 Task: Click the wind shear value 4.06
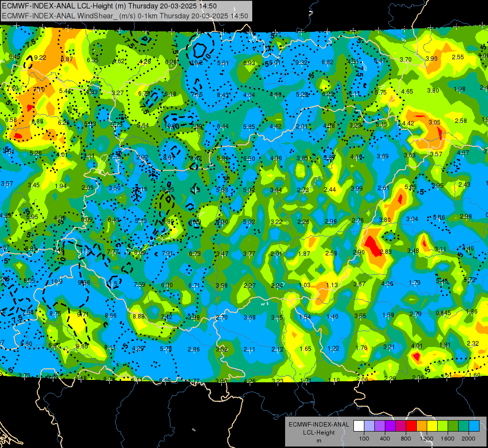point(387,284)
